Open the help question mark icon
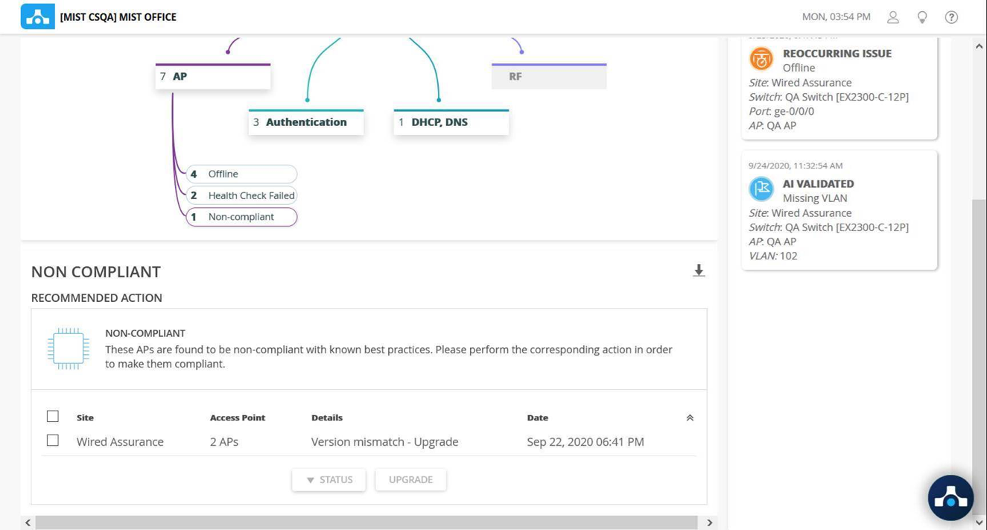This screenshot has height=530, width=987. pyautogui.click(x=951, y=17)
